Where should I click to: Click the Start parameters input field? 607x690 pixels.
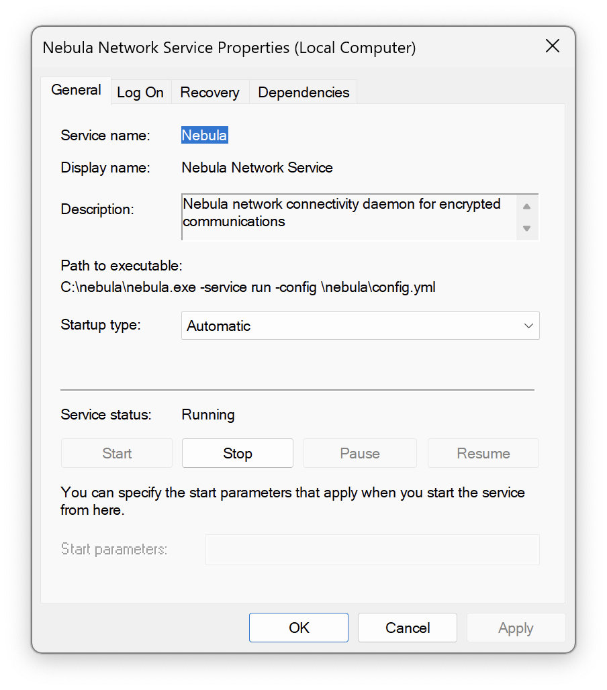(372, 550)
